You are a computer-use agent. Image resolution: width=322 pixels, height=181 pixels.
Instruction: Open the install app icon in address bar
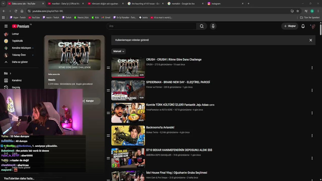(292, 11)
